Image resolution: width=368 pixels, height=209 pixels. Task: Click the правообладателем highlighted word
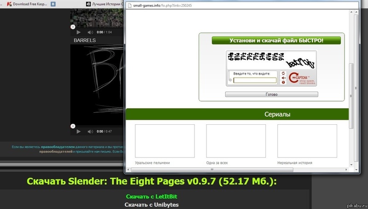pos(58,147)
